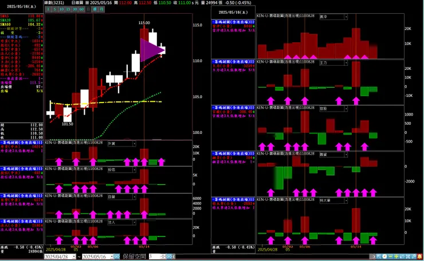Switch to the 60-minute chart period
The width and height of the screenshot is (424, 261).
click(81, 9)
